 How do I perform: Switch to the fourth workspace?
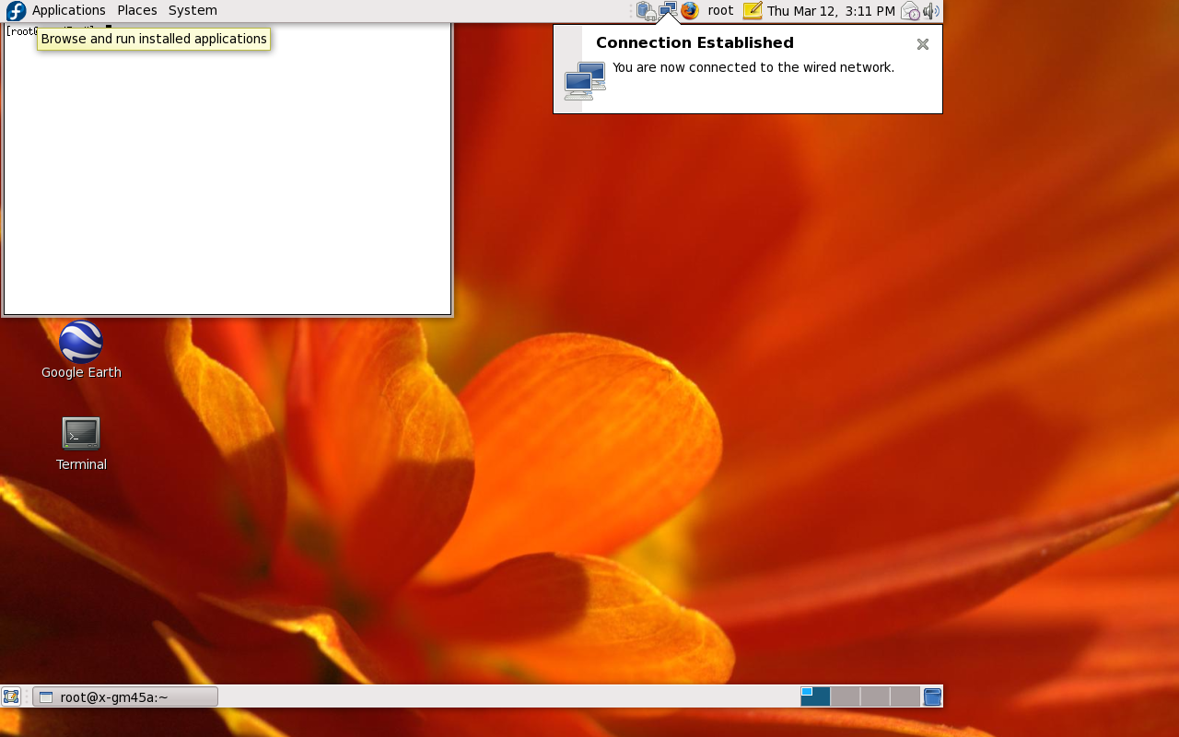[x=905, y=696]
